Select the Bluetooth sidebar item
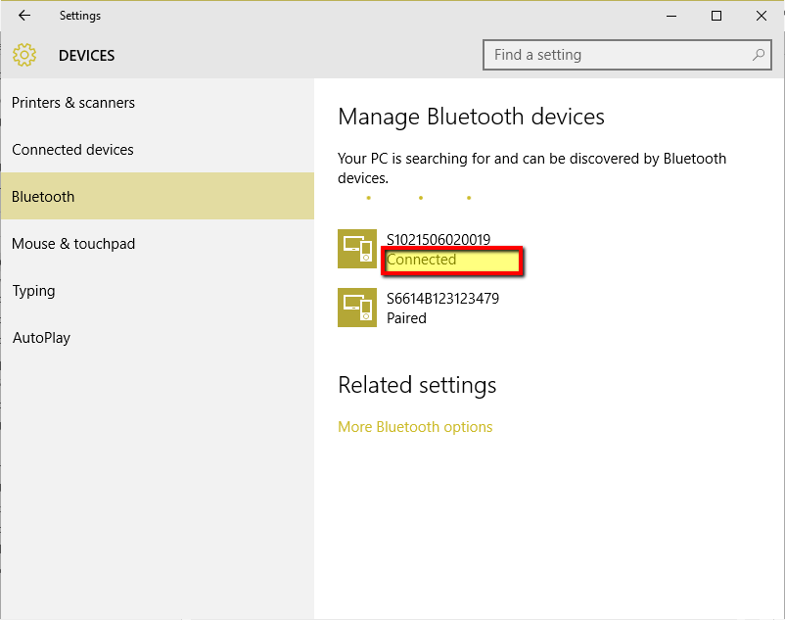Image resolution: width=785 pixels, height=620 pixels. tap(43, 197)
